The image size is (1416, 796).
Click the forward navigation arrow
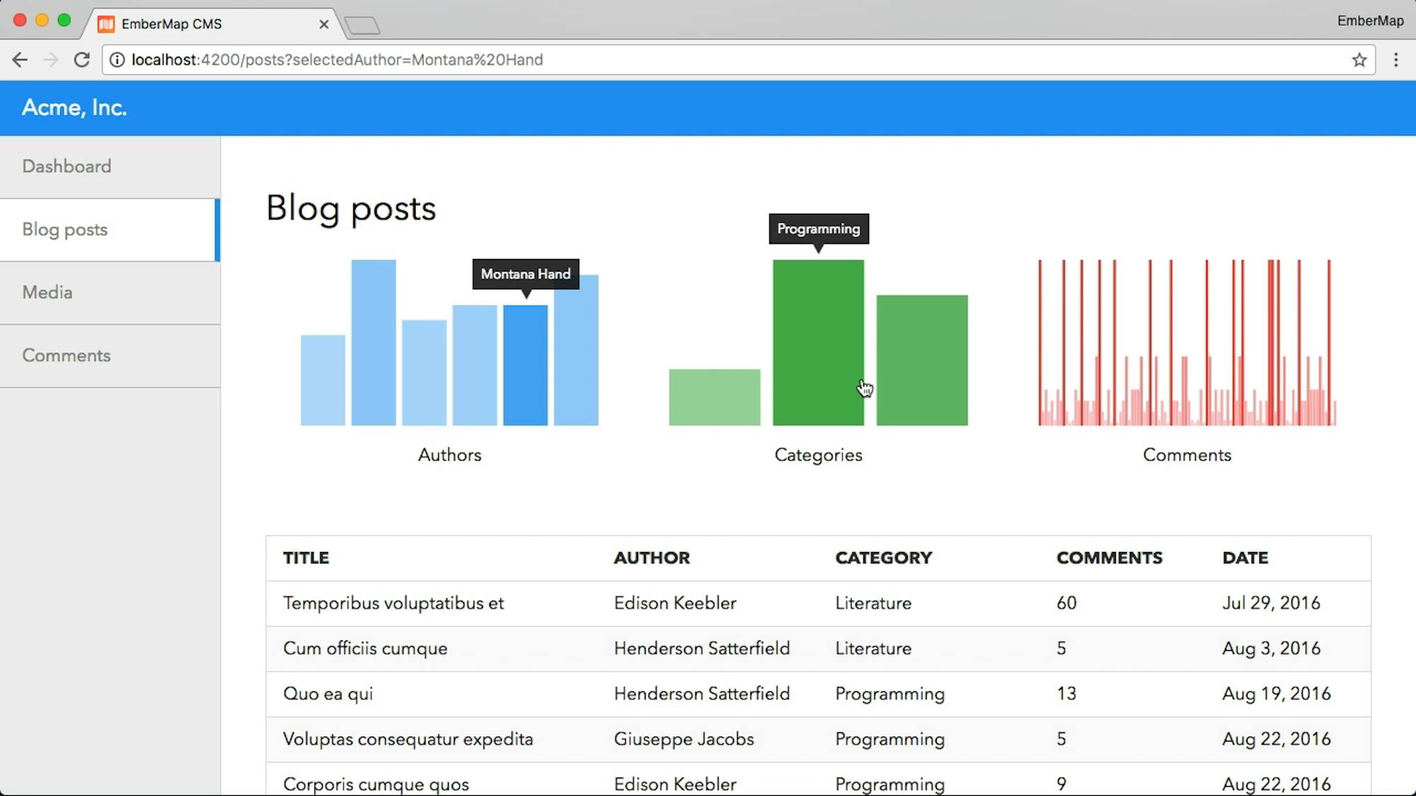coord(50,59)
